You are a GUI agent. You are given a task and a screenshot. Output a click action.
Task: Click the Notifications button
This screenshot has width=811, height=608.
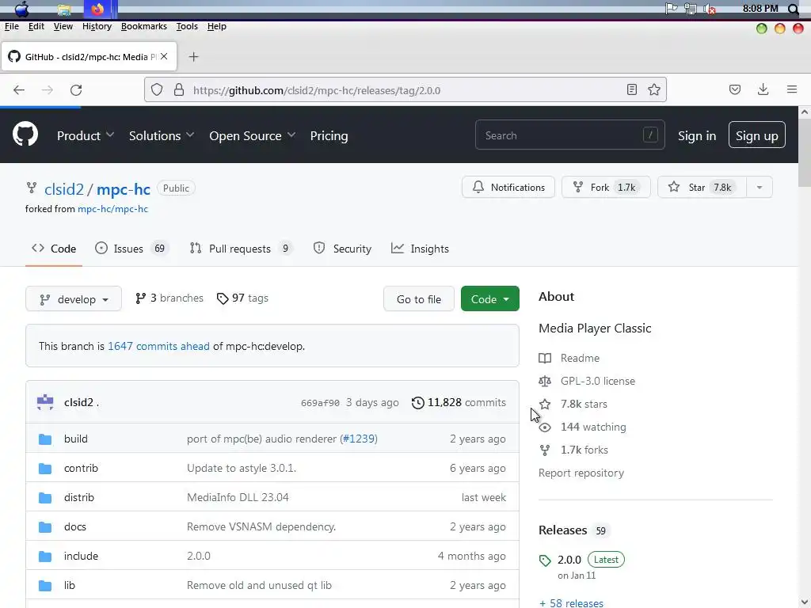click(x=508, y=187)
